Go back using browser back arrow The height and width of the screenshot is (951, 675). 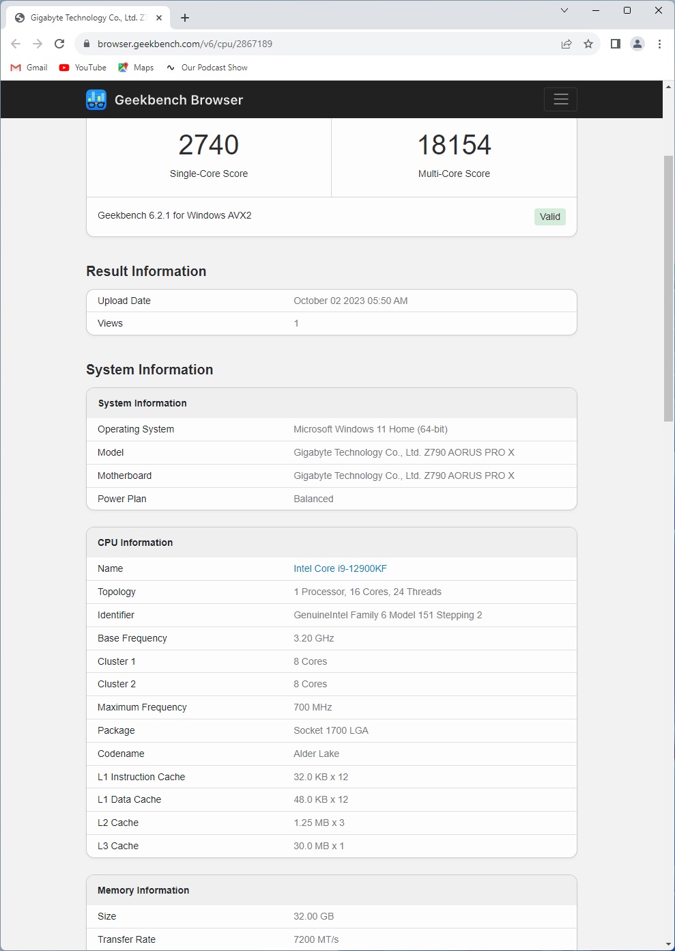[16, 44]
